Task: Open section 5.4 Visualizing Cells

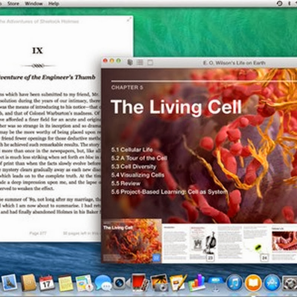Action: tap(138, 175)
